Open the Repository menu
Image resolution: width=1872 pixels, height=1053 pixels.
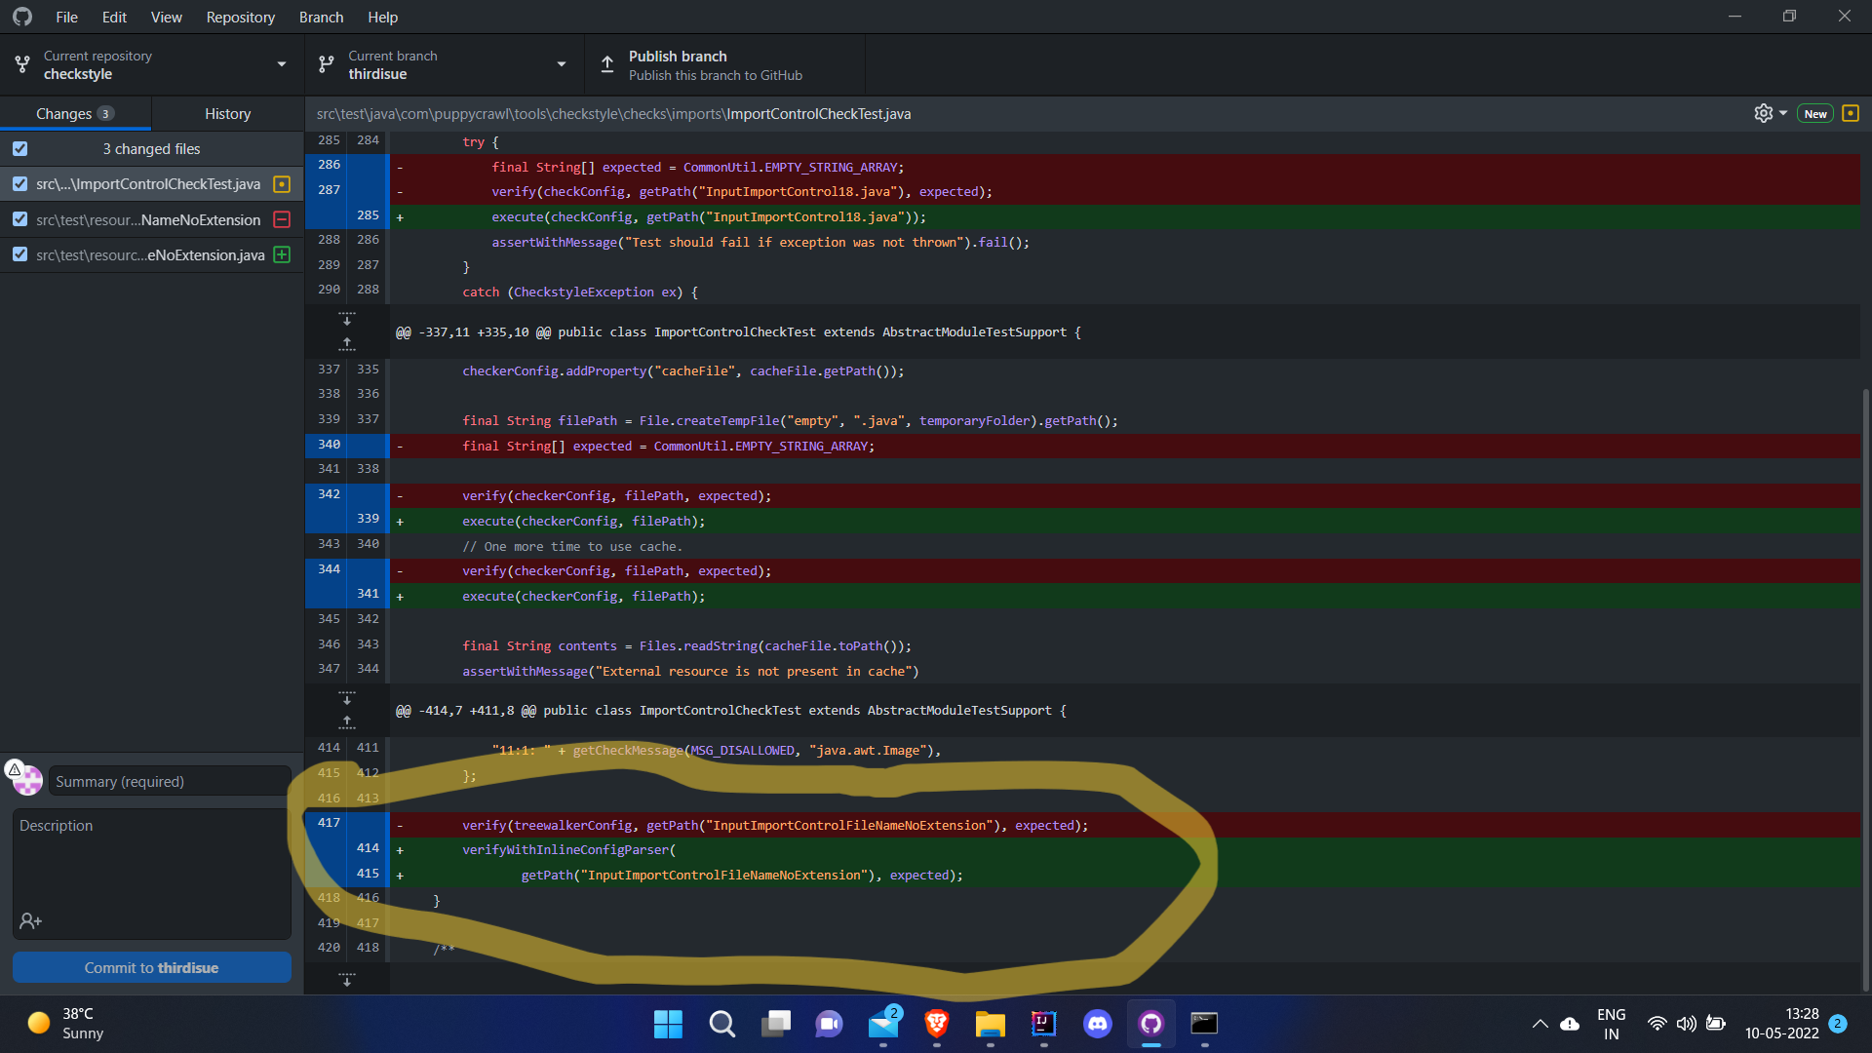point(240,17)
